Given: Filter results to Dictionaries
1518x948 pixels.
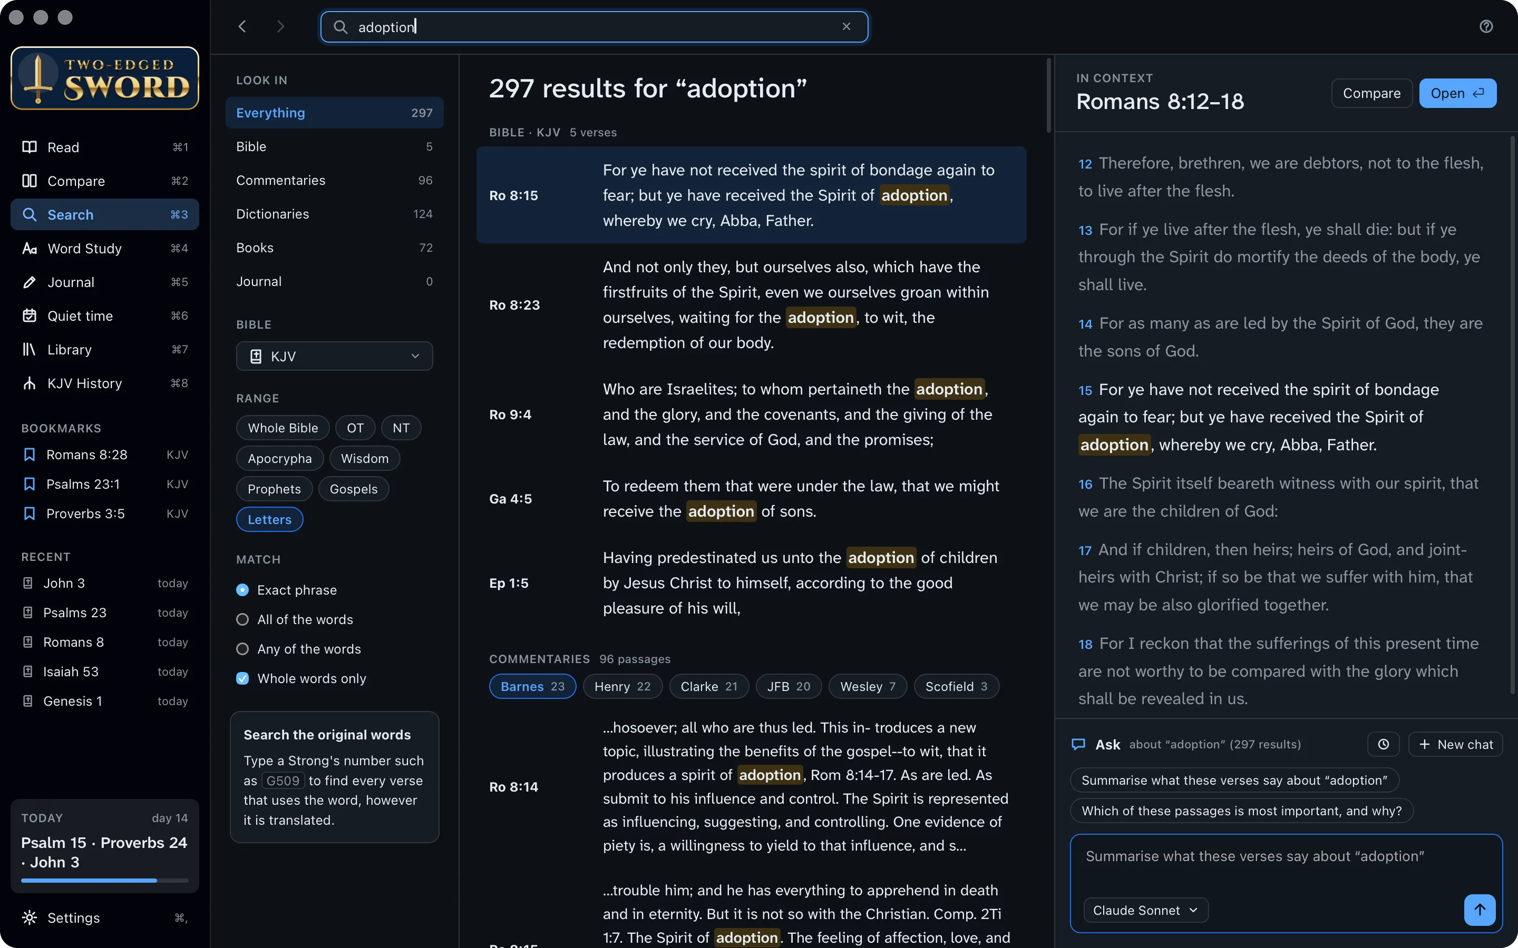Looking at the screenshot, I should click(334, 214).
